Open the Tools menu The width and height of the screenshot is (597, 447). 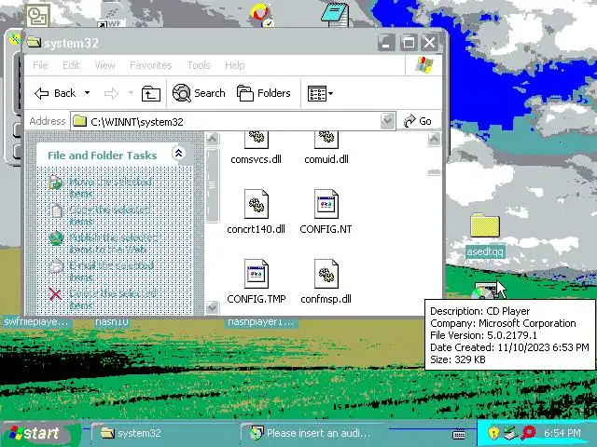tap(199, 65)
